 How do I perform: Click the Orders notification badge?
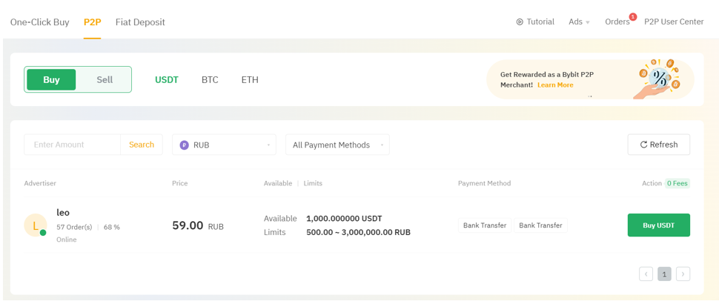click(632, 17)
